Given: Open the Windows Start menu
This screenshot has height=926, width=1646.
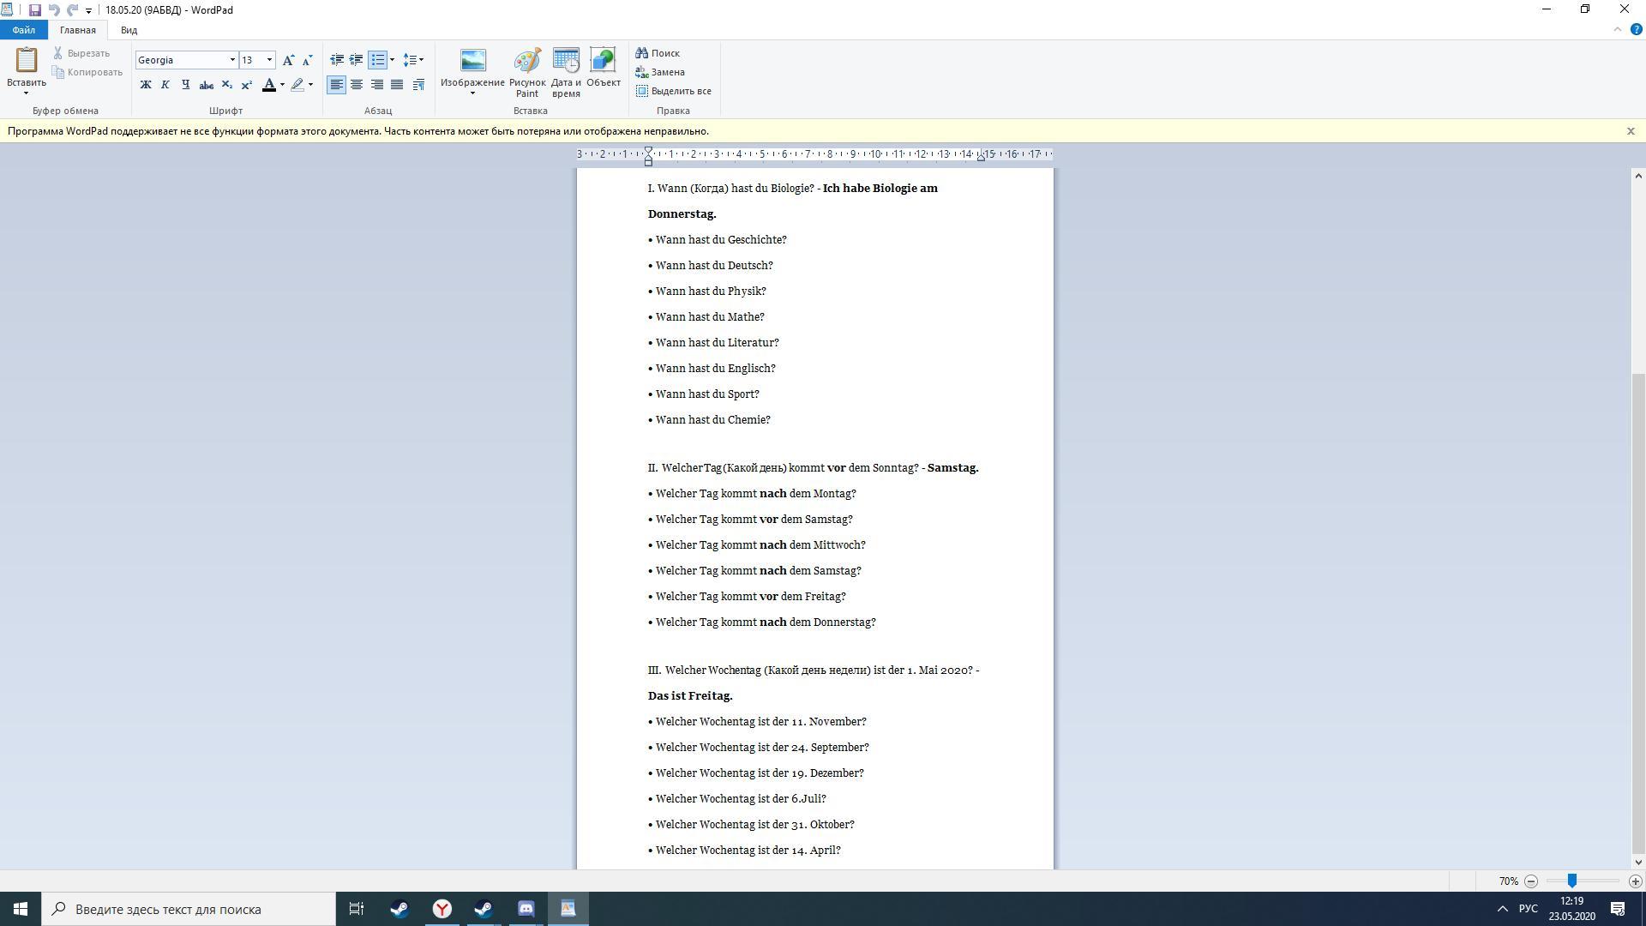Looking at the screenshot, I should [21, 909].
